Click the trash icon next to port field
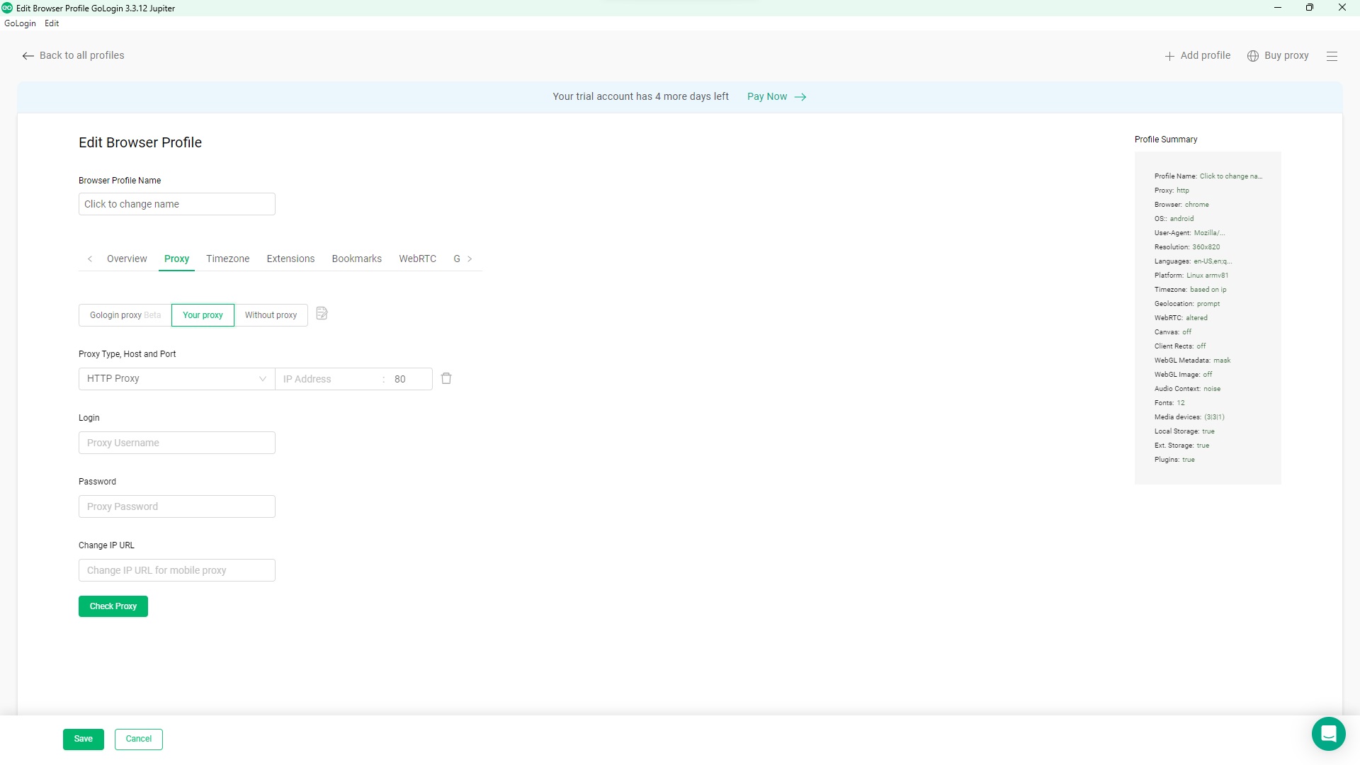 tap(446, 379)
